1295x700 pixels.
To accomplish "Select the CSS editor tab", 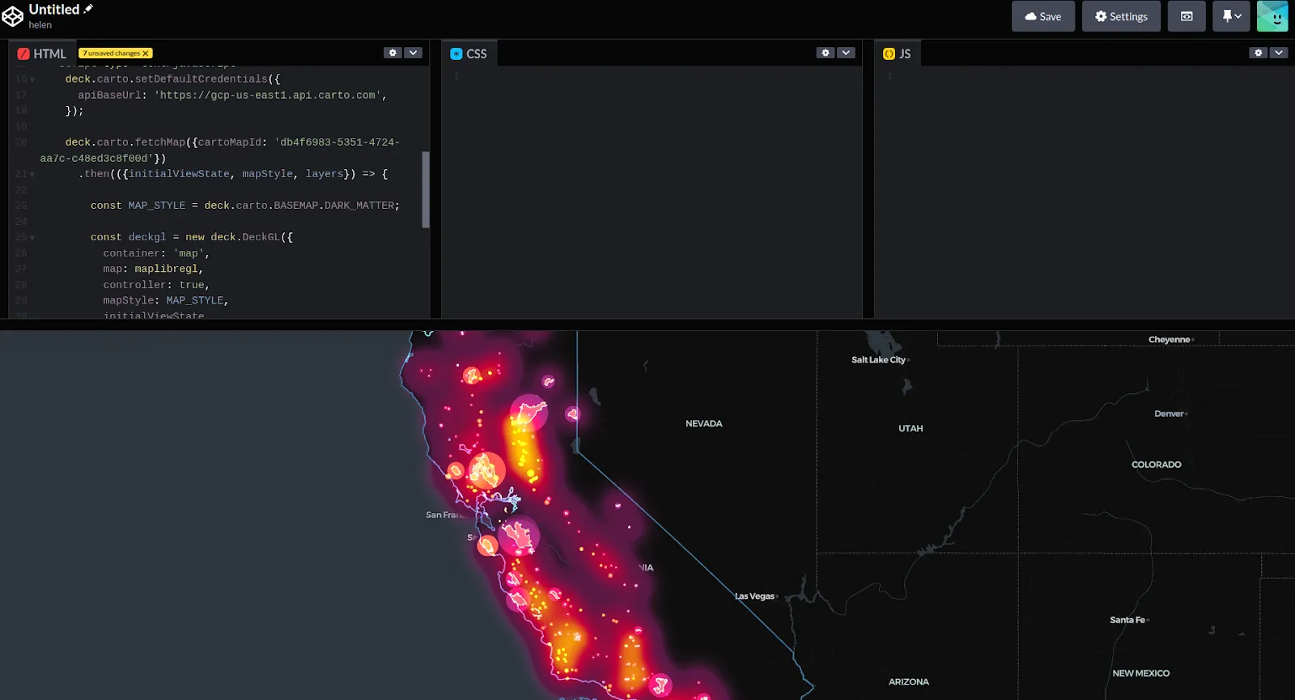I will pyautogui.click(x=469, y=53).
